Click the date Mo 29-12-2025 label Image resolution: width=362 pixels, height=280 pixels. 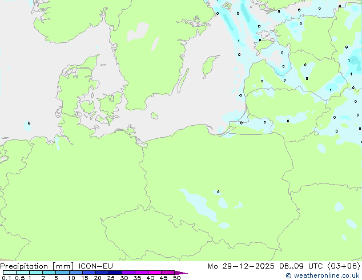click(x=241, y=266)
